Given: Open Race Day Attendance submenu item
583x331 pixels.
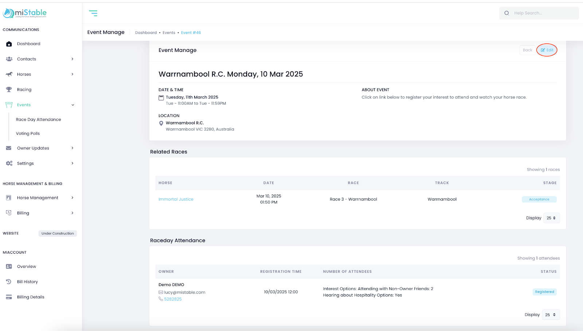Looking at the screenshot, I should (38, 120).
